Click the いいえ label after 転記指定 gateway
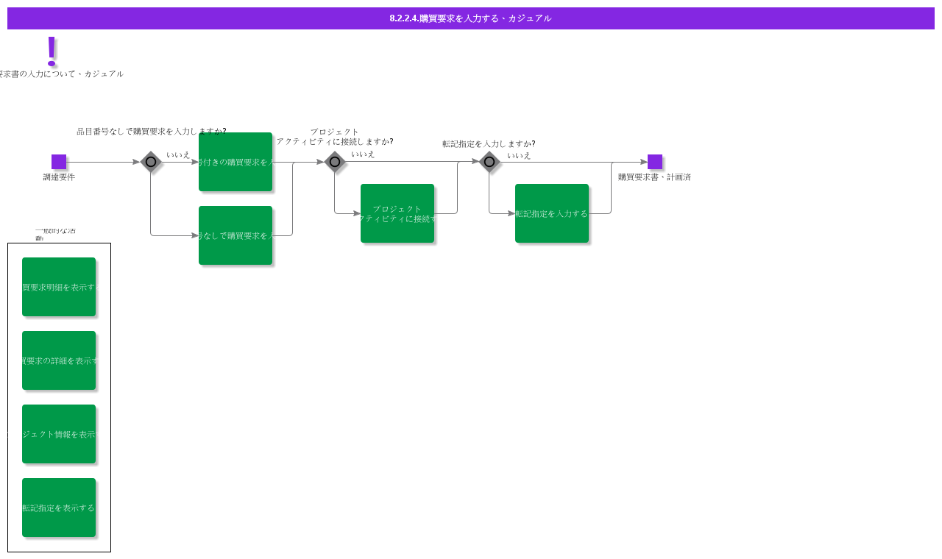 (x=519, y=156)
